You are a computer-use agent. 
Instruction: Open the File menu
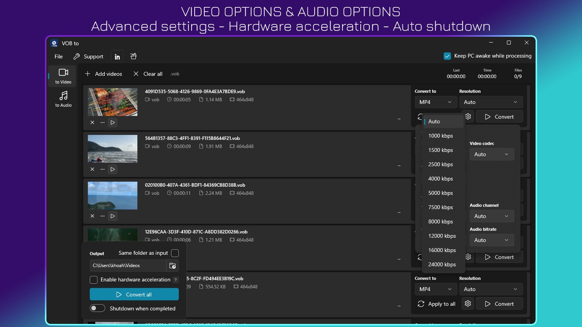pyautogui.click(x=58, y=56)
